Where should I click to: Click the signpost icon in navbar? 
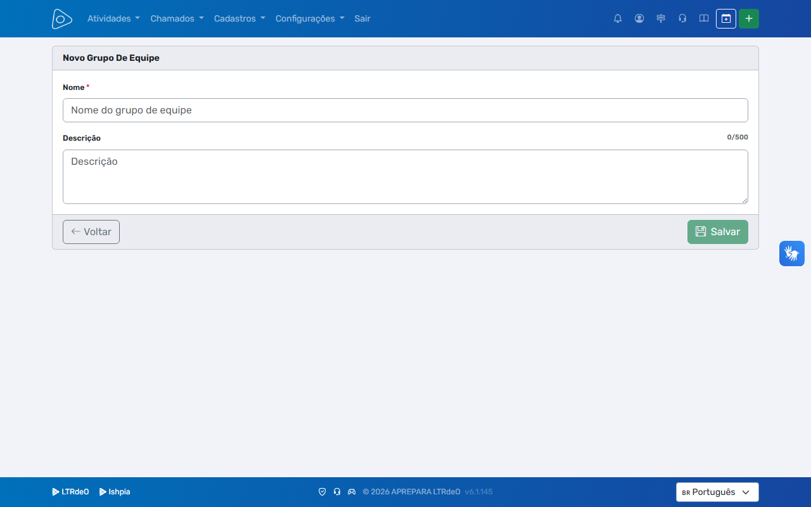point(661,18)
